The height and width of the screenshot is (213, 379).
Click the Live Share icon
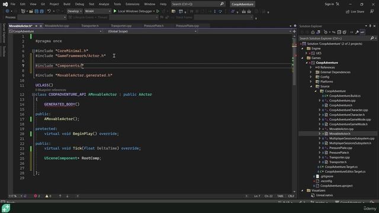(x=348, y=12)
